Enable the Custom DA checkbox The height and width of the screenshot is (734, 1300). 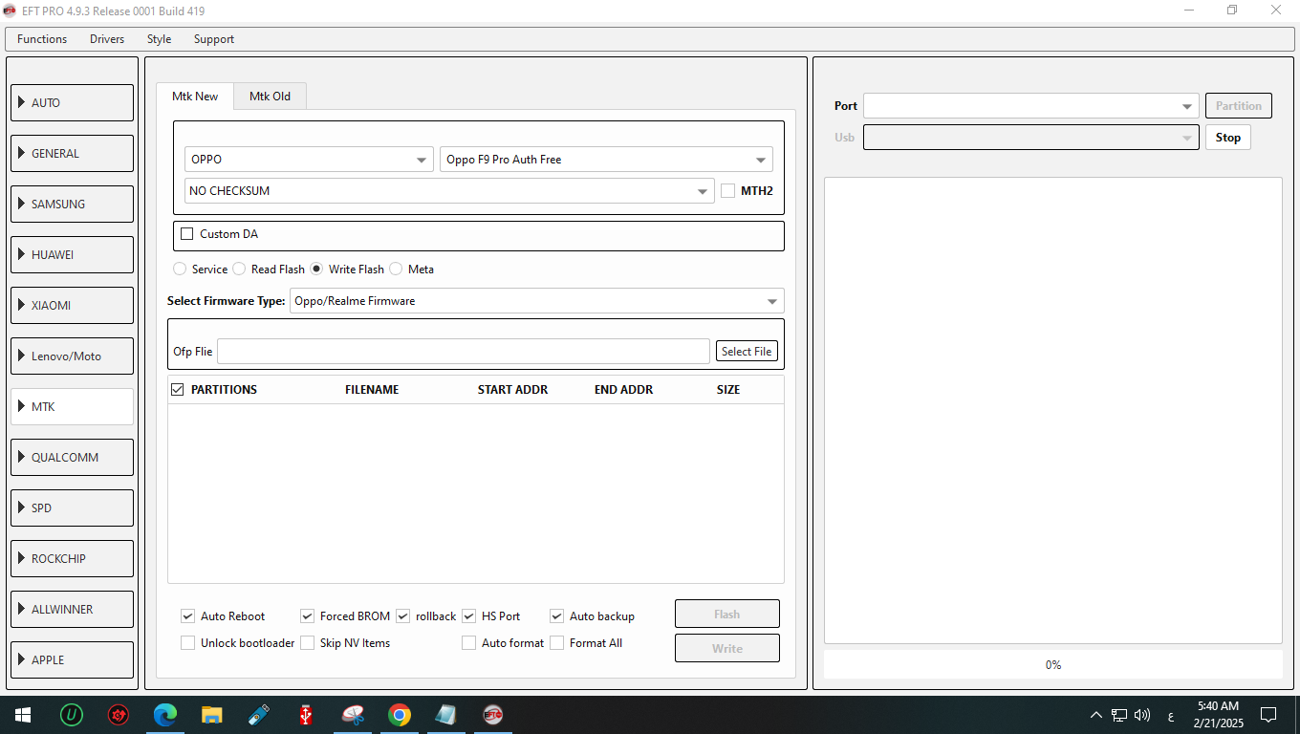[x=187, y=234]
